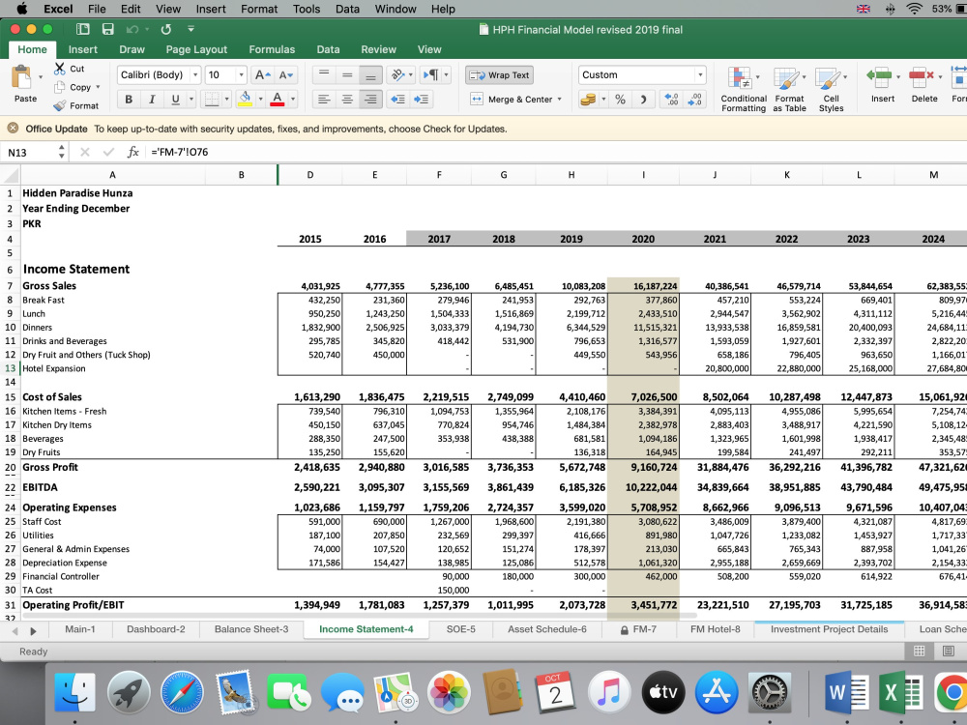Click Increase Indent icon
Viewport: 967px width, 725px height.
click(x=422, y=100)
